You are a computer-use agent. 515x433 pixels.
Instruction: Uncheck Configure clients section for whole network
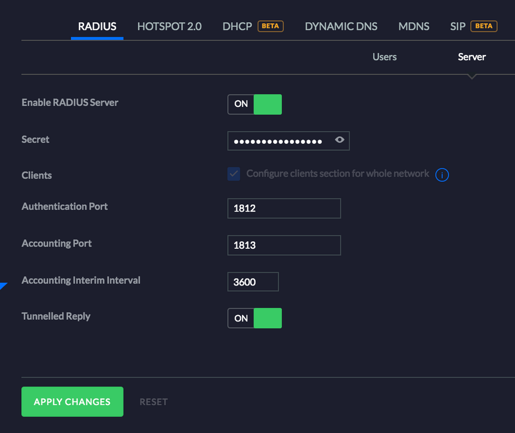coord(233,174)
